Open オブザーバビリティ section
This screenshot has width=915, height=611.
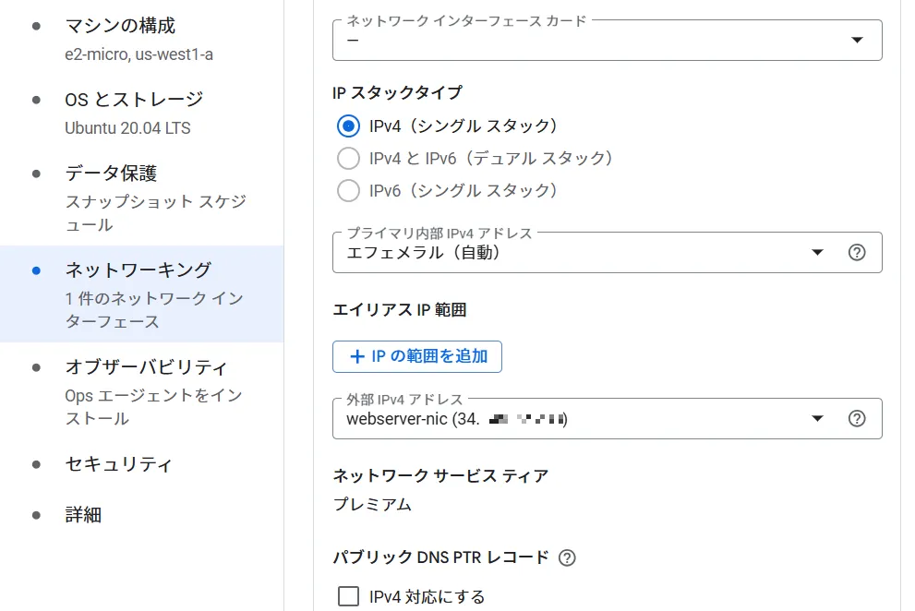(x=142, y=392)
